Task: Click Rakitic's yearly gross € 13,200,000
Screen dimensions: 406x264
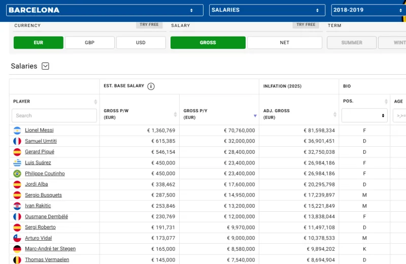Action: (240, 206)
